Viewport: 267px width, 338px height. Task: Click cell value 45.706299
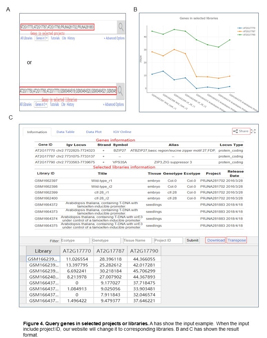tap(144, 271)
